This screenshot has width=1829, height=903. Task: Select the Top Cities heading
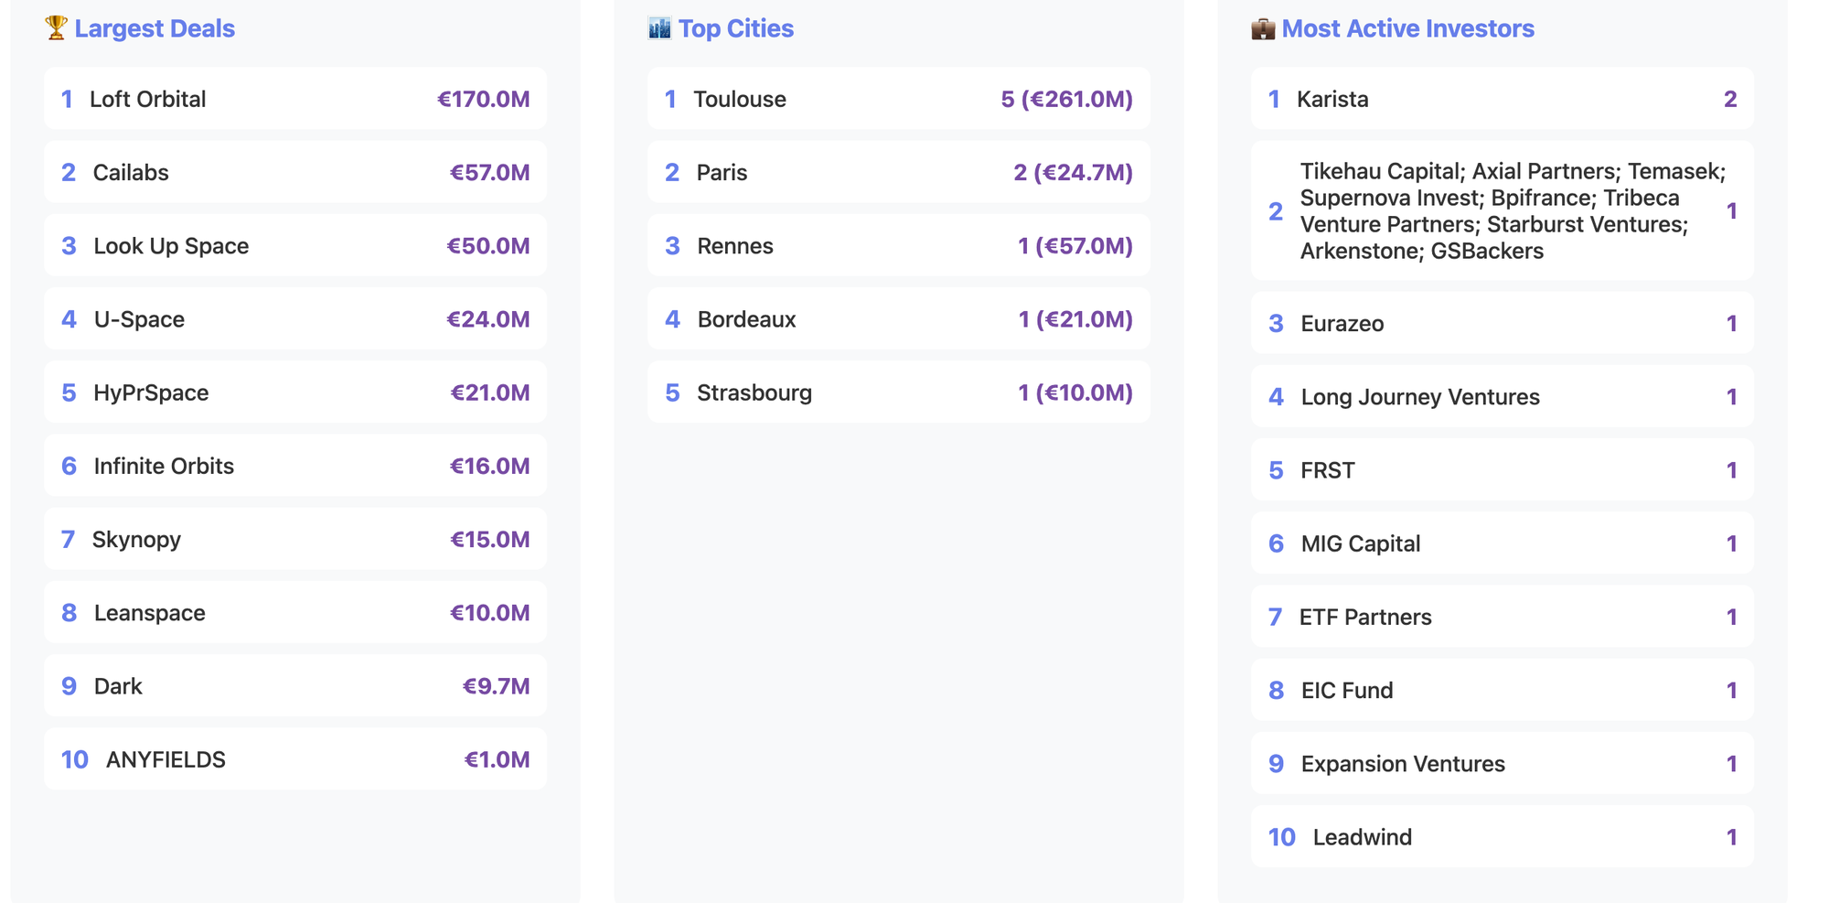pos(735,28)
